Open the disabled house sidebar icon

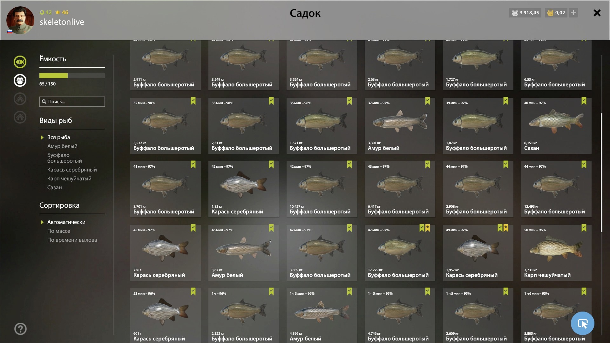click(20, 117)
